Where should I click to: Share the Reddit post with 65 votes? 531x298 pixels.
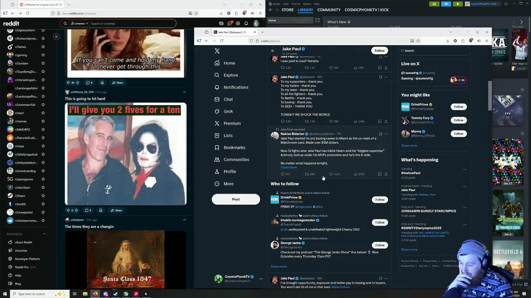117,82
